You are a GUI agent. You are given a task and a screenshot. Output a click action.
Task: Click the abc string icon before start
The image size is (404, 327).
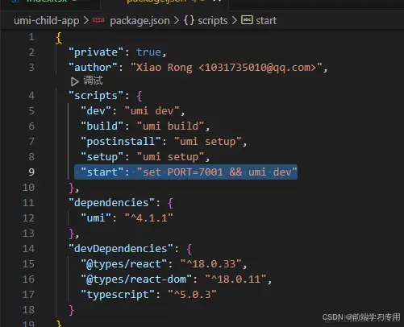pos(247,20)
